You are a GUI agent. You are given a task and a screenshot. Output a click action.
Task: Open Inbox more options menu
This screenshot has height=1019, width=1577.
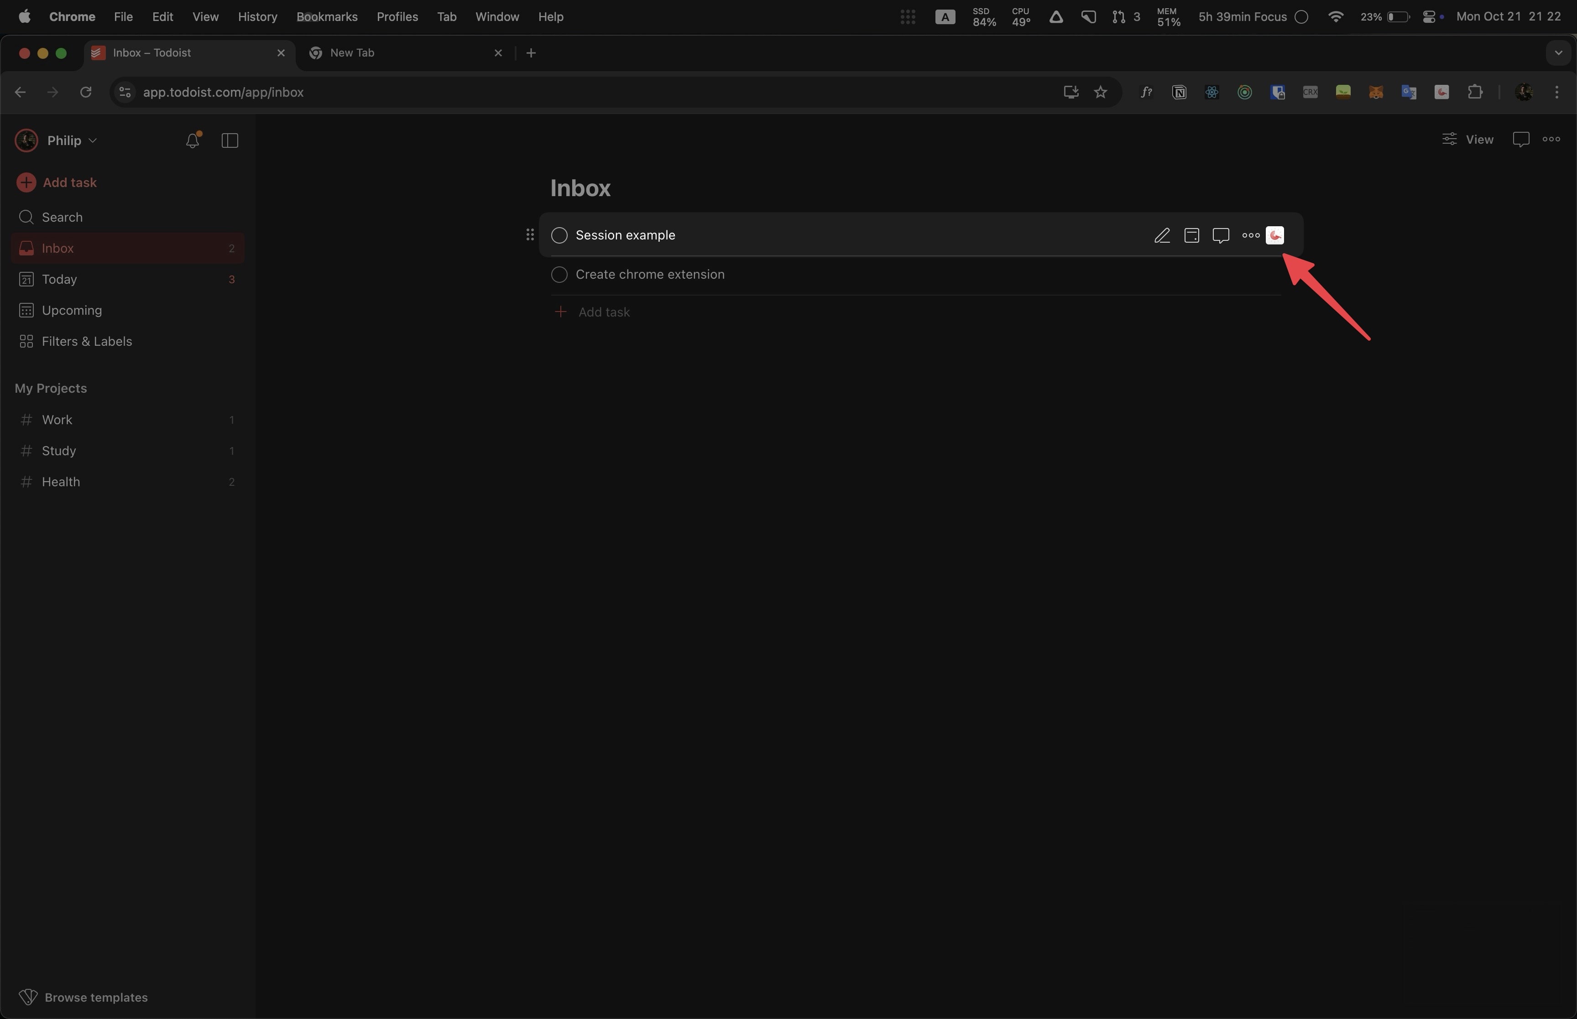click(1551, 140)
